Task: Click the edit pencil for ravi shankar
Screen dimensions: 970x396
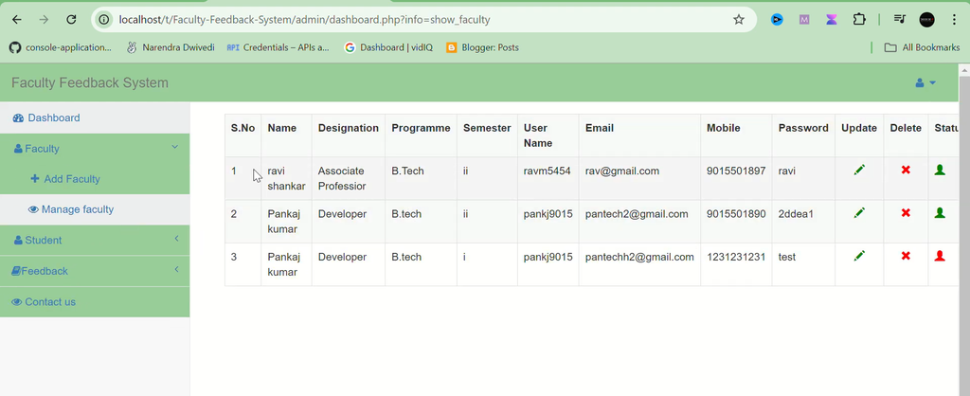Action: coord(858,171)
